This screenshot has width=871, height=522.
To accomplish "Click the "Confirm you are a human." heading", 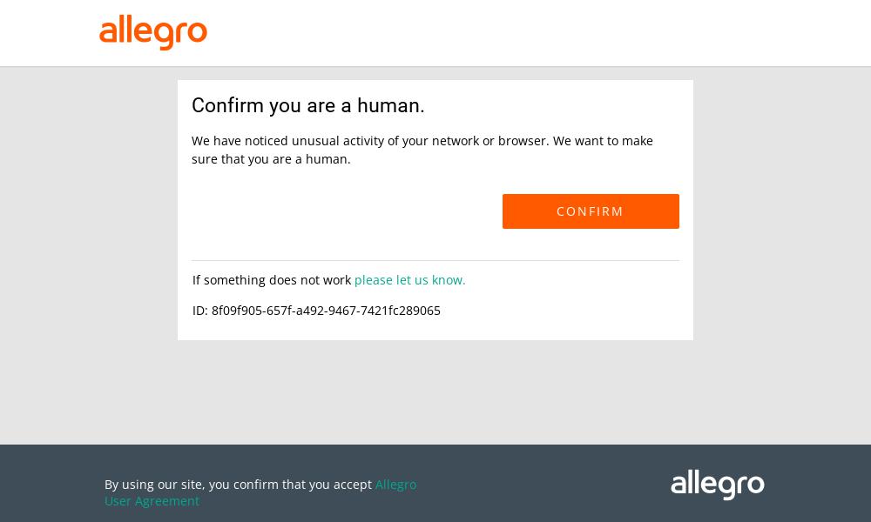I will click(308, 106).
